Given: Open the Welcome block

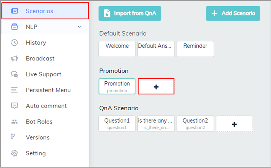Looking at the screenshot, I should [117, 49].
